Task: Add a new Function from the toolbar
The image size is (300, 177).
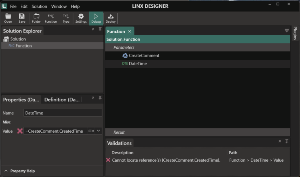Action: 51,18
